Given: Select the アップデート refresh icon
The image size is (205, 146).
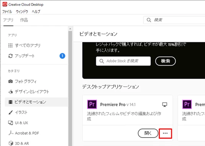Looking at the screenshot, I should coord(10,56).
